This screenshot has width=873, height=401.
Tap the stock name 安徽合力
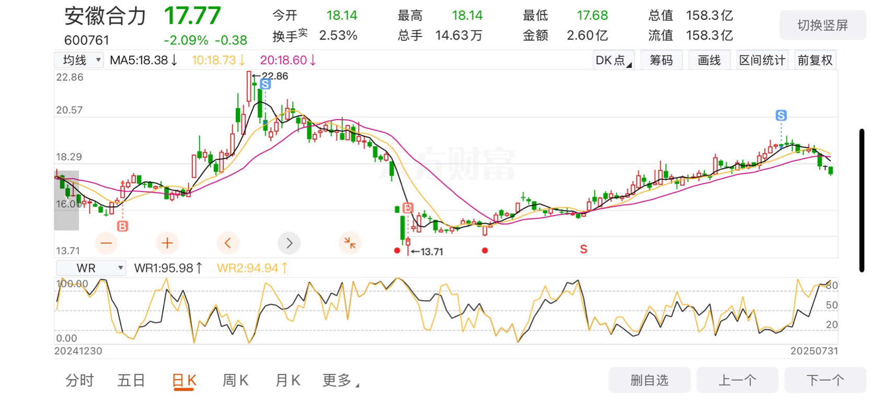pyautogui.click(x=105, y=16)
